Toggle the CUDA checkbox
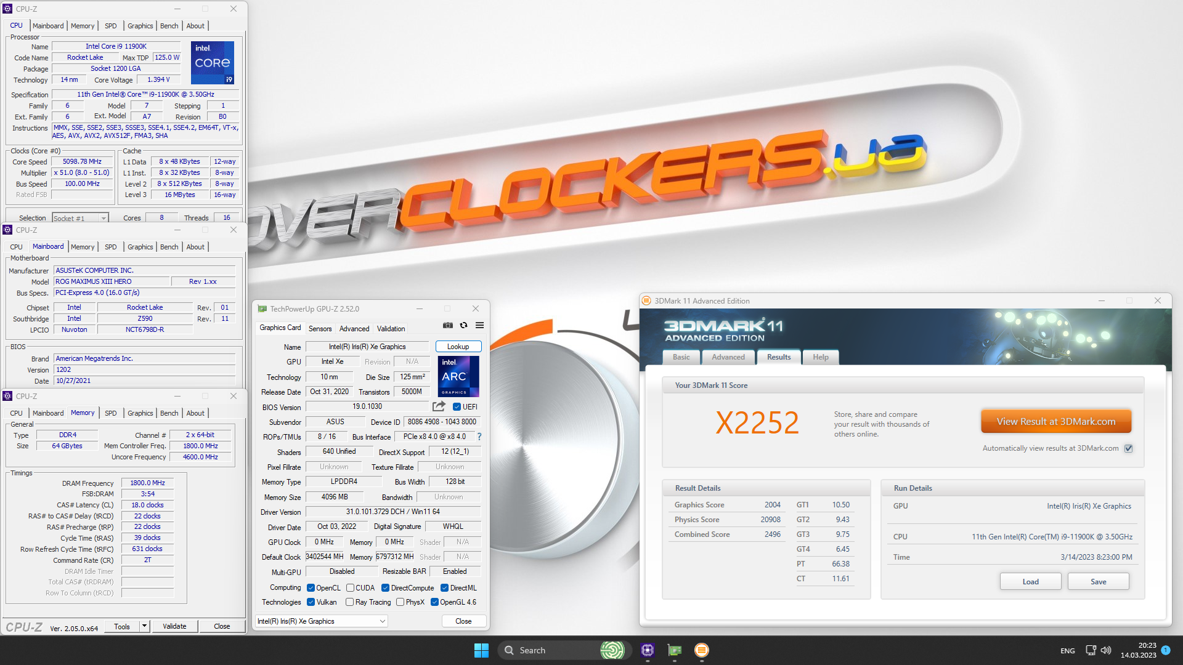The image size is (1183, 665). [x=350, y=588]
